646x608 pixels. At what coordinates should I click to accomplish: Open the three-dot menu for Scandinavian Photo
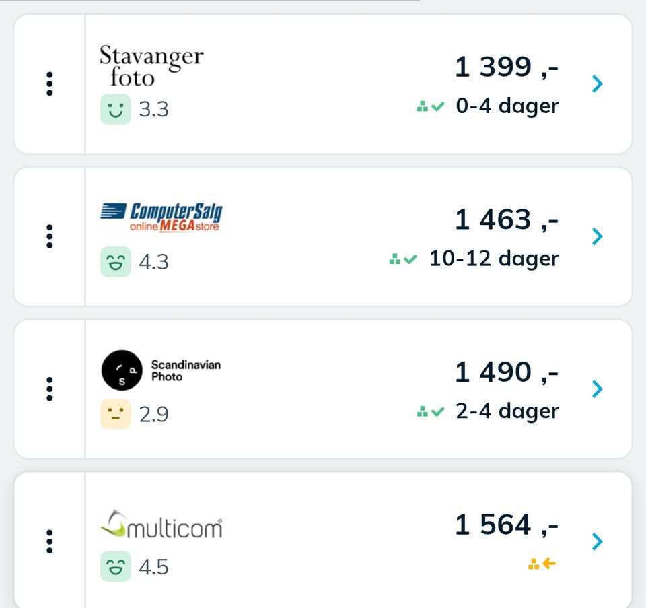tap(49, 389)
